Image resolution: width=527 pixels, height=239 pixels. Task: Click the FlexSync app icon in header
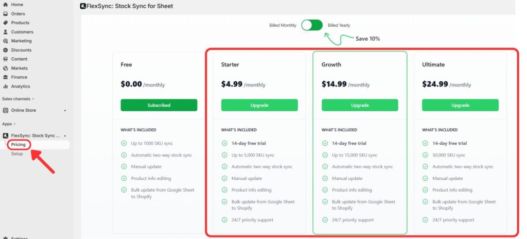click(83, 7)
